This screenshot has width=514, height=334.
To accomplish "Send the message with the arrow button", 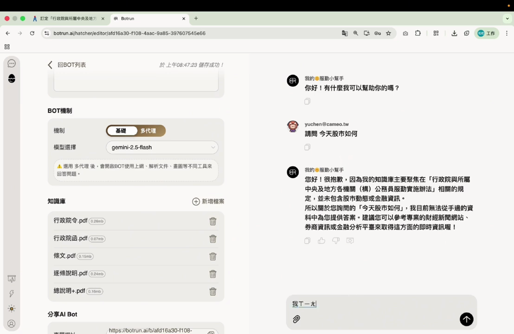I will click(467, 319).
